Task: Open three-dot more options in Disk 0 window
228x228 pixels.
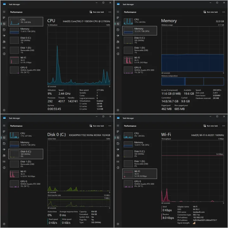Action: tap(110, 126)
